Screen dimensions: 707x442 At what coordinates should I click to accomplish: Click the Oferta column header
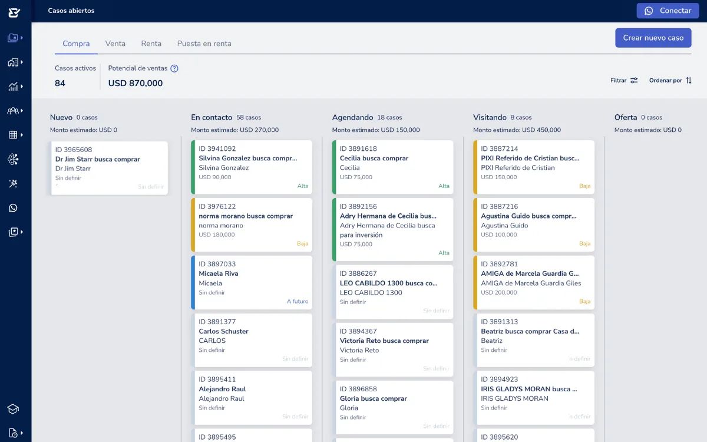[626, 117]
